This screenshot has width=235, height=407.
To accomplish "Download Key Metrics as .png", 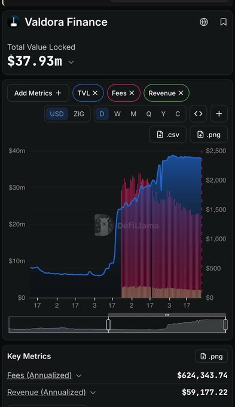I will 212,356.
